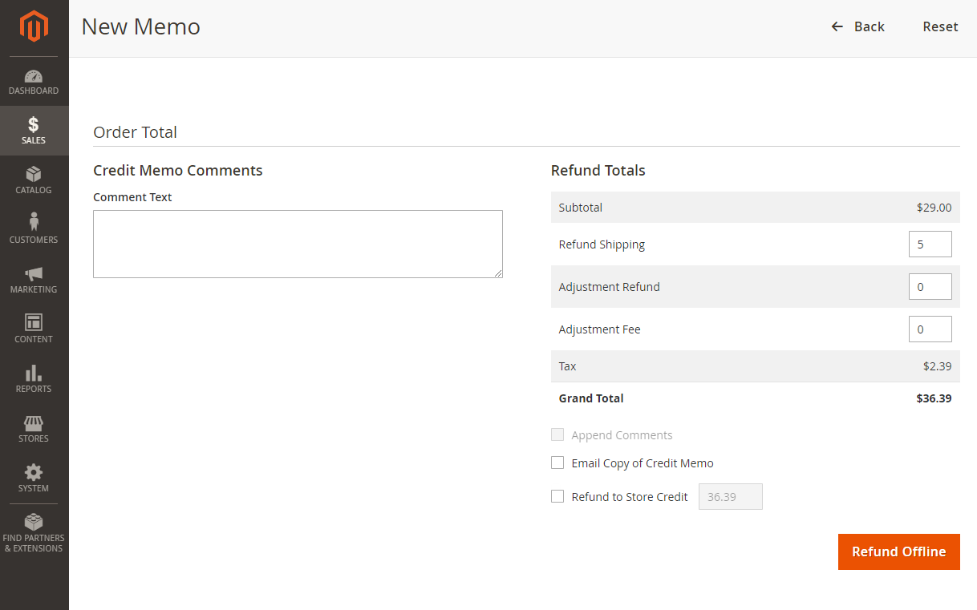Click the Refund to Store Credit label

click(x=630, y=497)
